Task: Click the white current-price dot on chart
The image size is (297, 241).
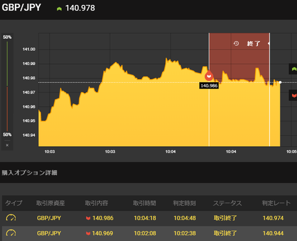Action: [x=280, y=82]
